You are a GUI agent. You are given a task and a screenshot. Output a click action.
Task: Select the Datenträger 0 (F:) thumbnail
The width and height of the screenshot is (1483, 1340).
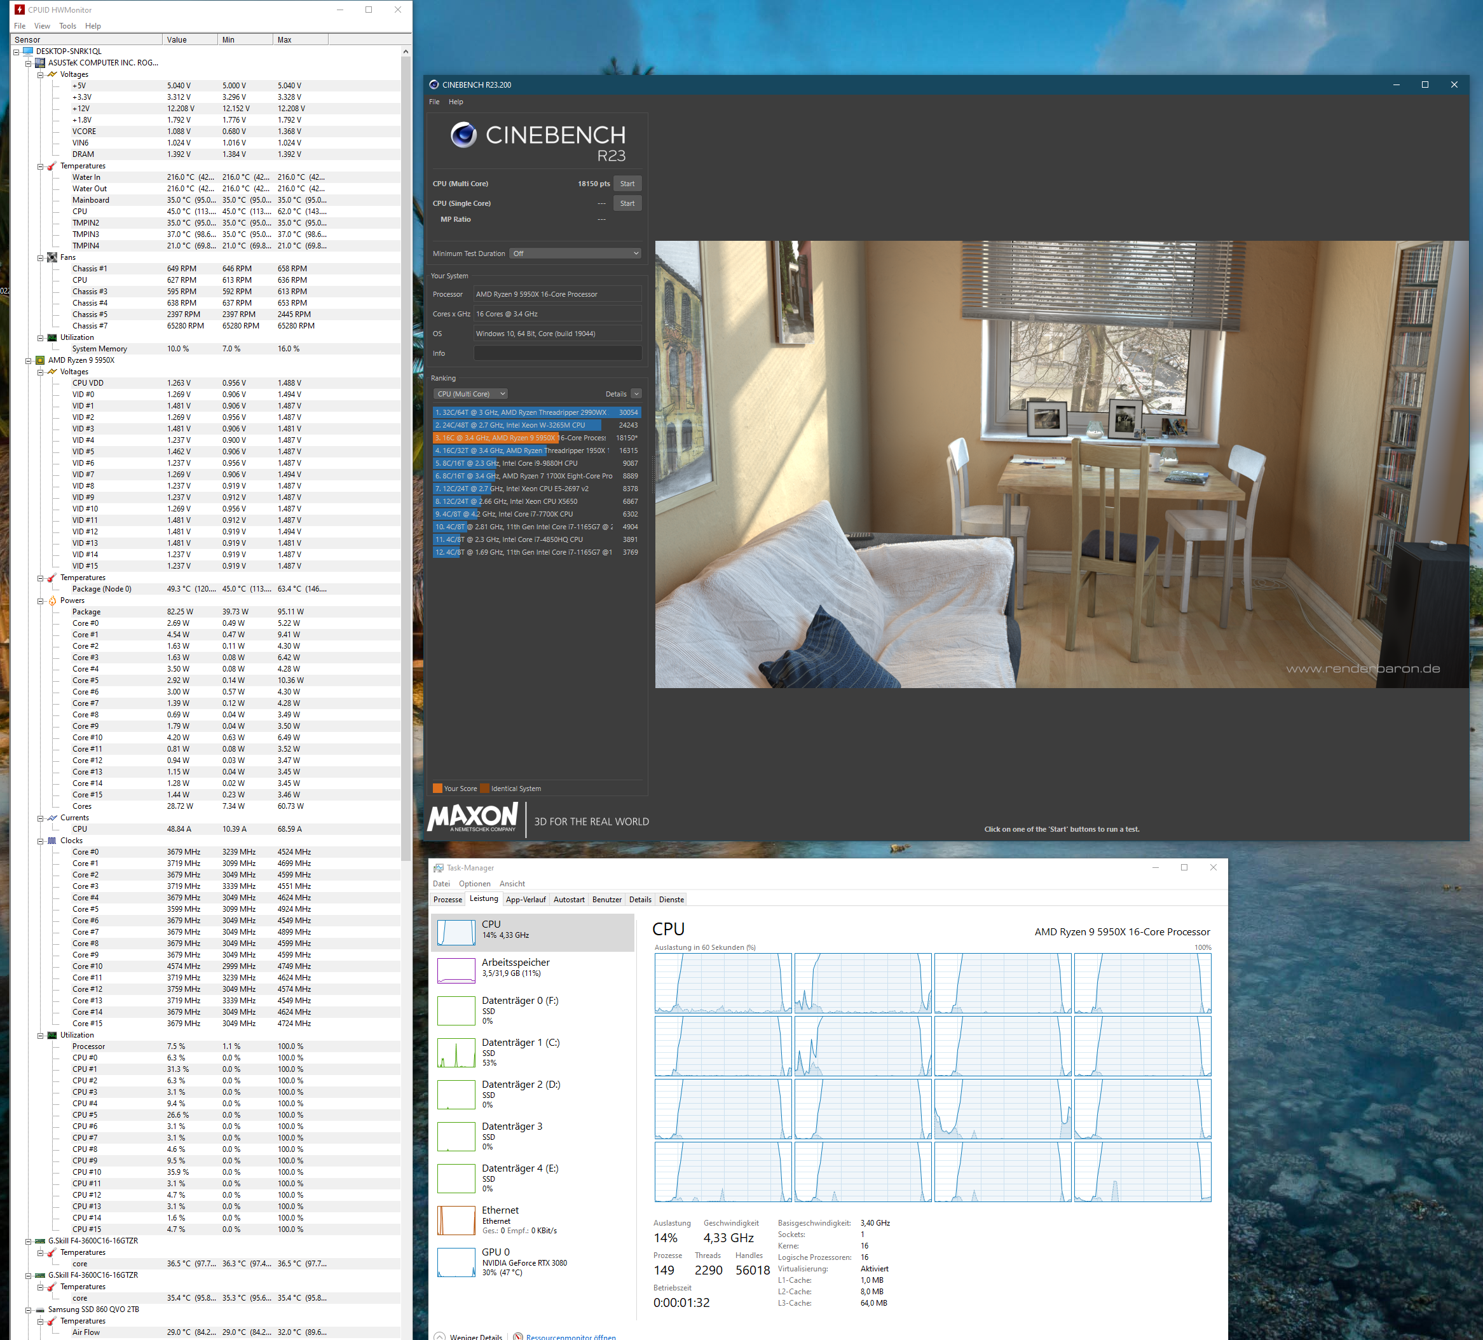click(456, 1010)
